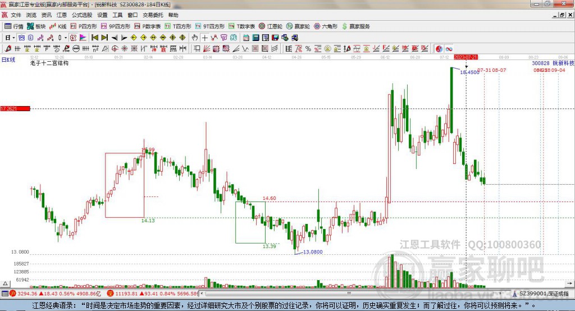Open the 浏览 menu
575x311 pixels.
coord(31,15)
